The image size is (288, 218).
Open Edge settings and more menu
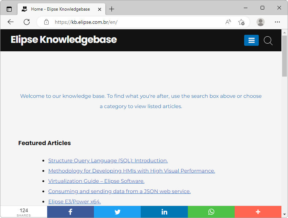(277, 22)
